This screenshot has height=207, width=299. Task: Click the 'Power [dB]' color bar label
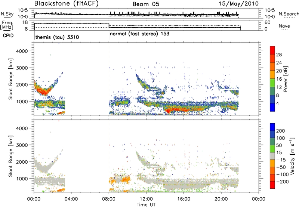[x=286, y=79]
